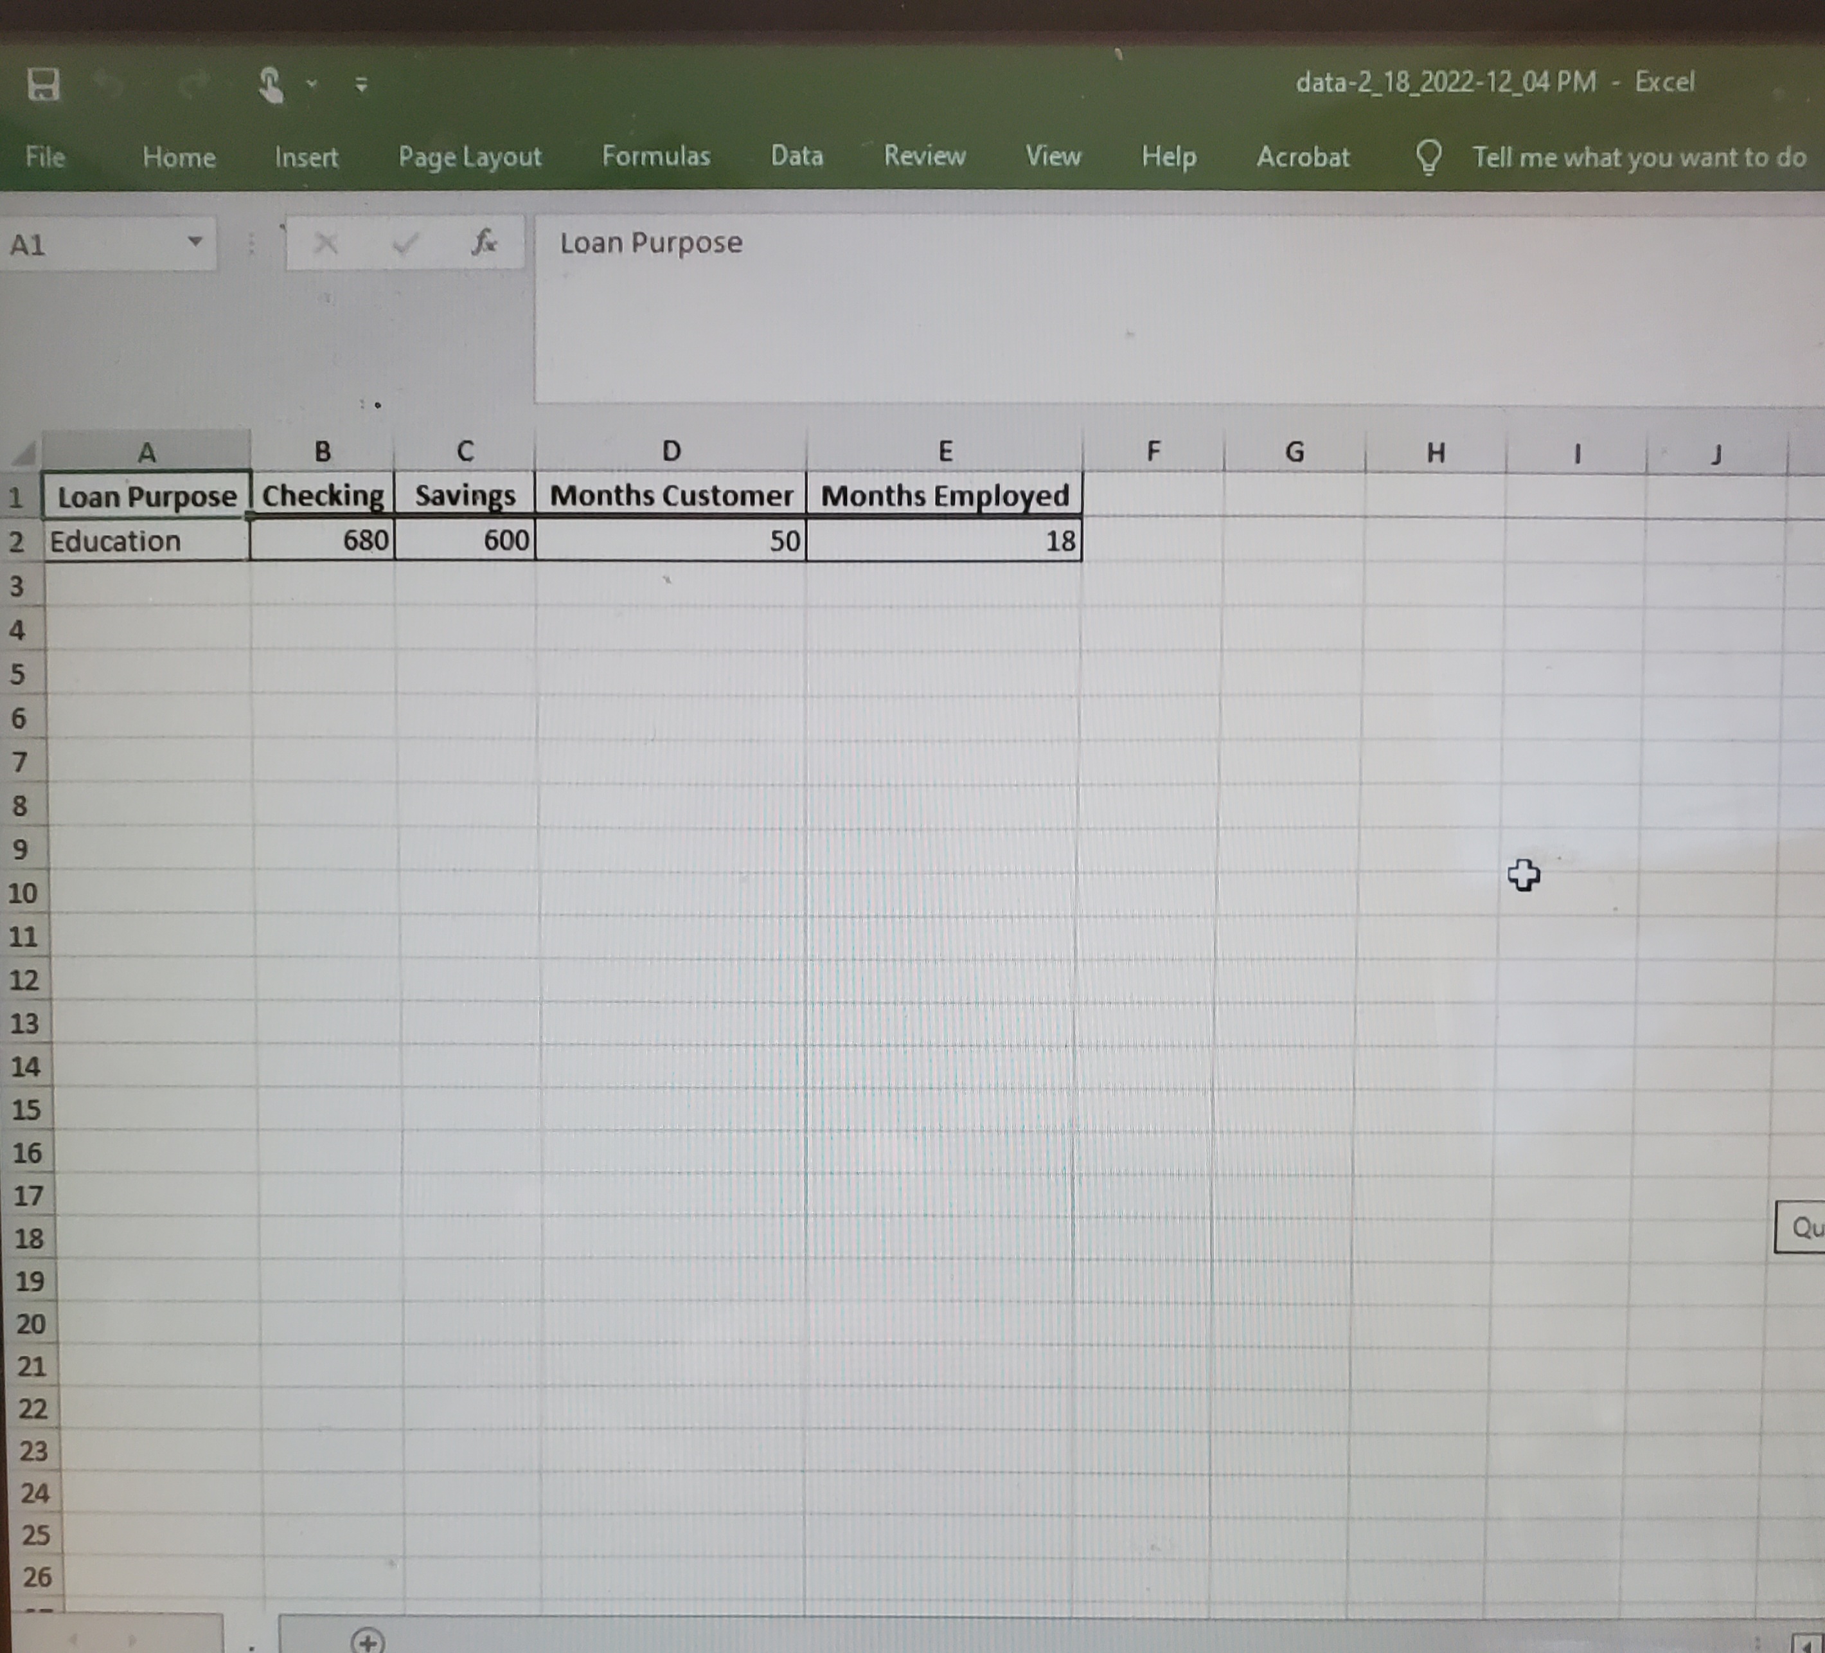The width and height of the screenshot is (1825, 1653).
Task: Open the File tab
Action: point(45,158)
